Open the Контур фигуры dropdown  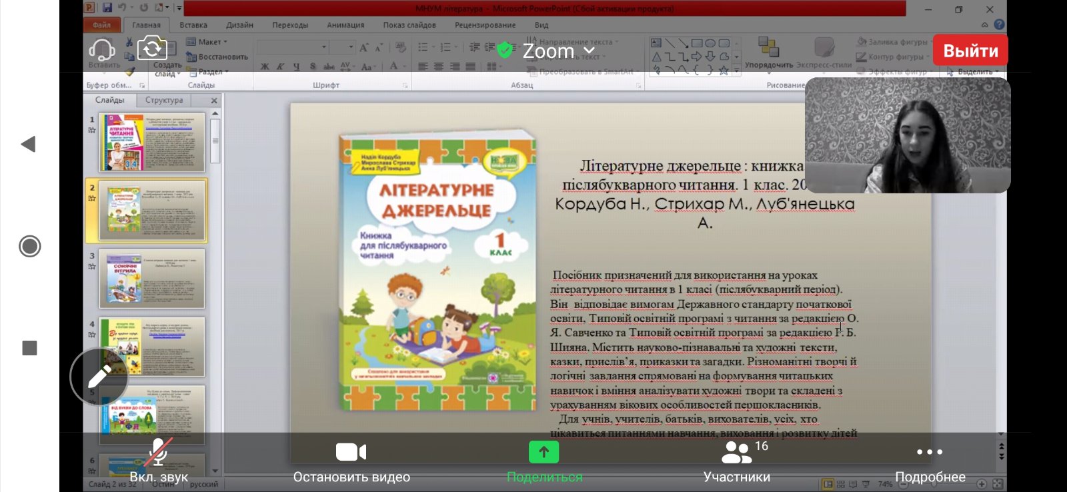[x=894, y=57]
